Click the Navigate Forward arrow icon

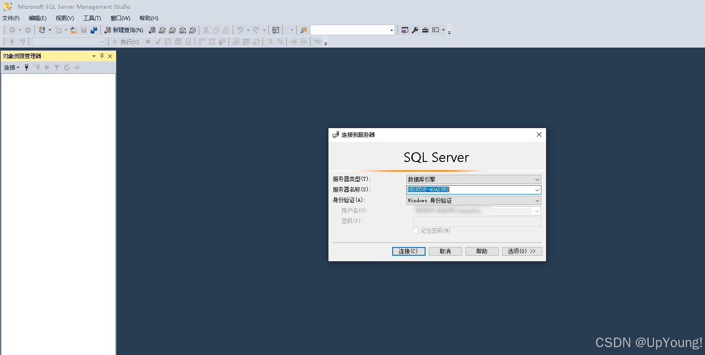[28, 30]
